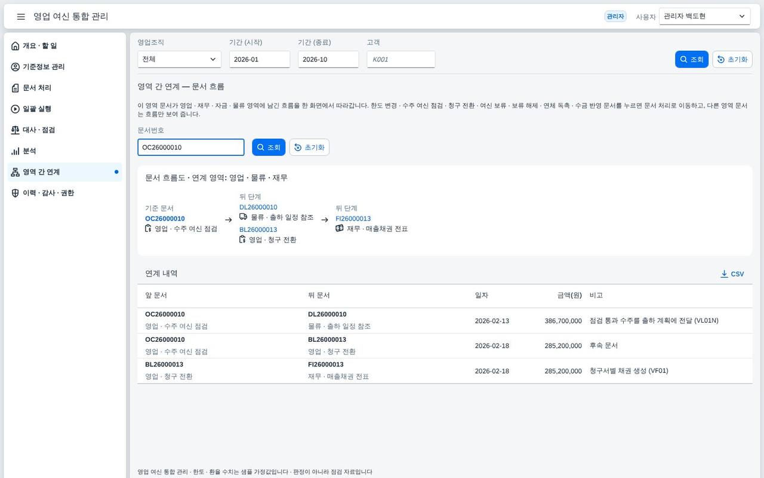This screenshot has height=478, width=764.
Task: Click the 문서 흐름도 section heading
Action: click(x=217, y=178)
